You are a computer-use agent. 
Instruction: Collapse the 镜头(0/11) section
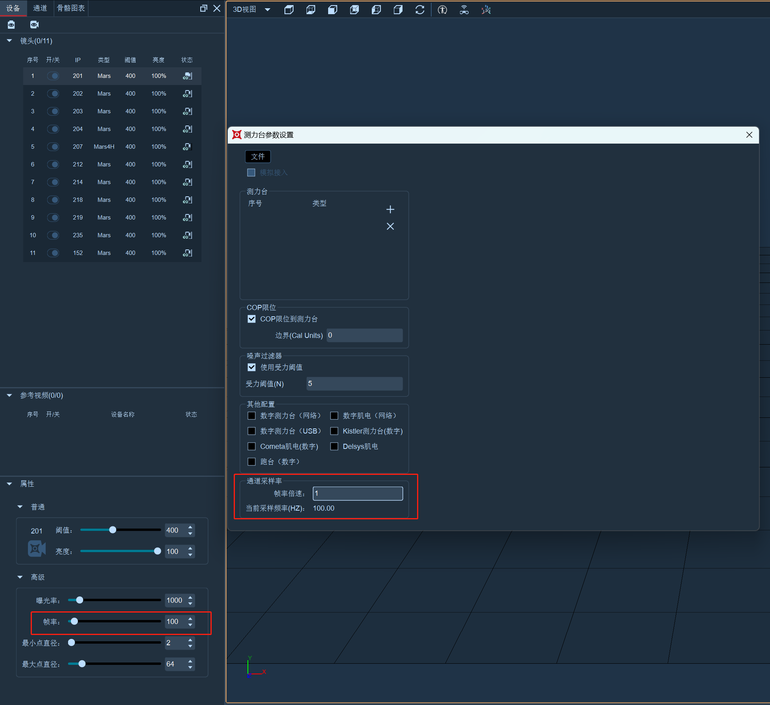pyautogui.click(x=9, y=41)
